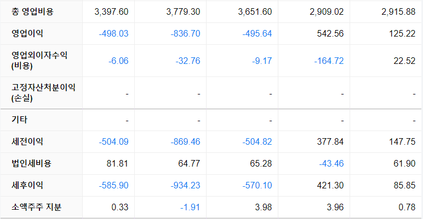The height and width of the screenshot is (219, 423).
Task: Click the 소액주주 지분 row label
Action: [36, 207]
